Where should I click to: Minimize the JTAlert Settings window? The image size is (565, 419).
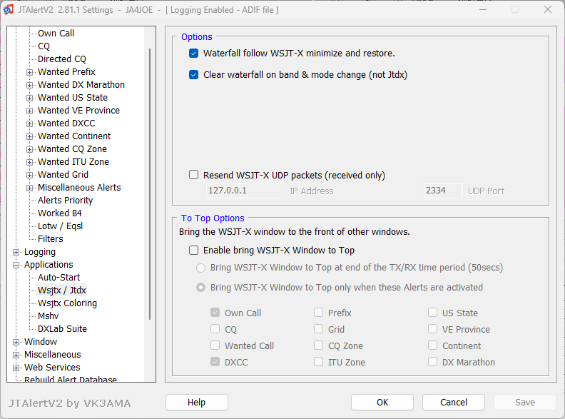coord(483,10)
